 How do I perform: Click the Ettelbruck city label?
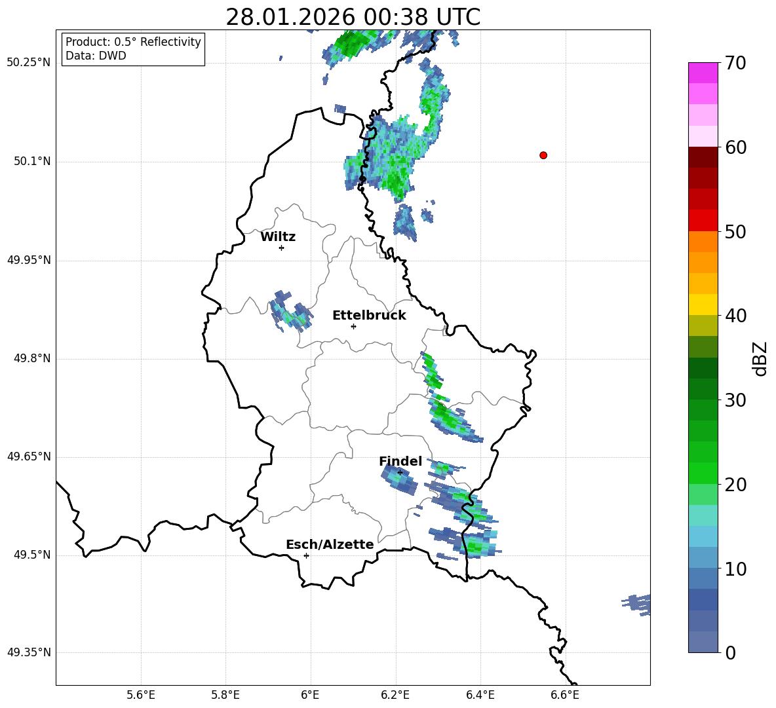click(x=369, y=316)
